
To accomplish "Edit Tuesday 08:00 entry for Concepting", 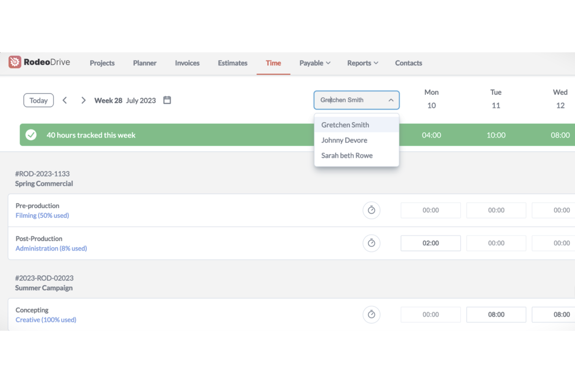I will [496, 314].
